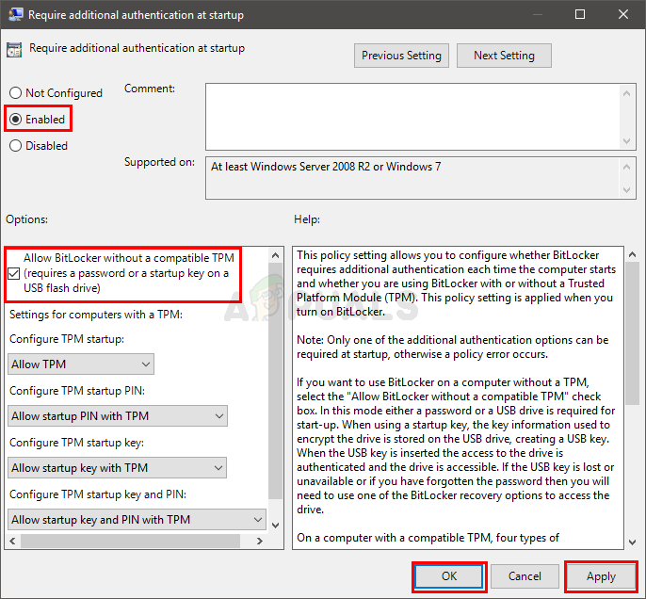Focus the Comment text box
The height and width of the screenshot is (599, 646).
click(x=412, y=115)
